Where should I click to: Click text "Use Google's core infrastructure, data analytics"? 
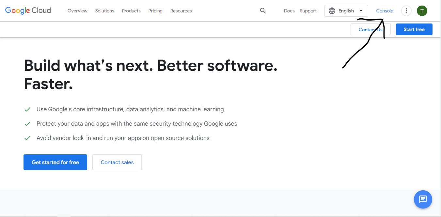(100, 109)
